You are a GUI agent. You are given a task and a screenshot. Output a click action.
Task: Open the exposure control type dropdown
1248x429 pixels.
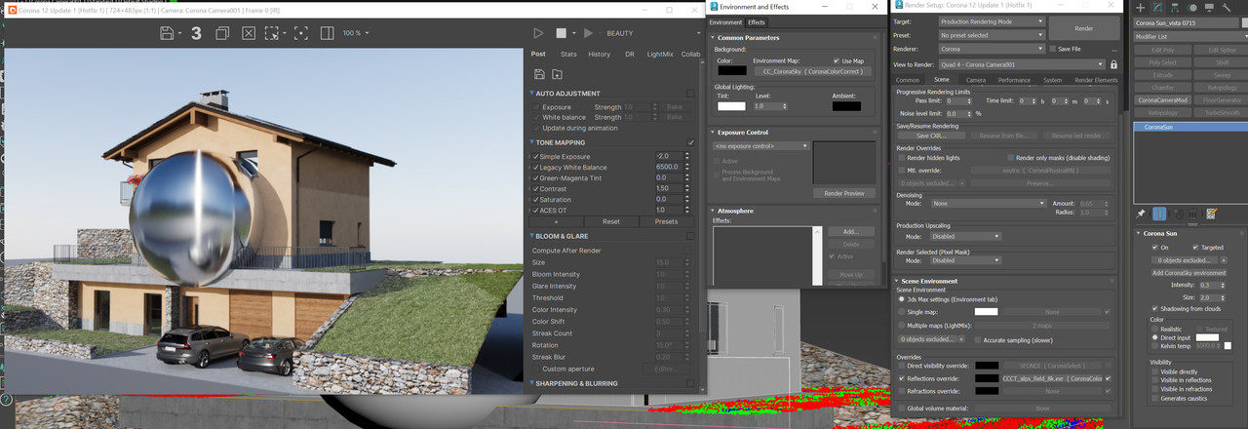pos(760,145)
